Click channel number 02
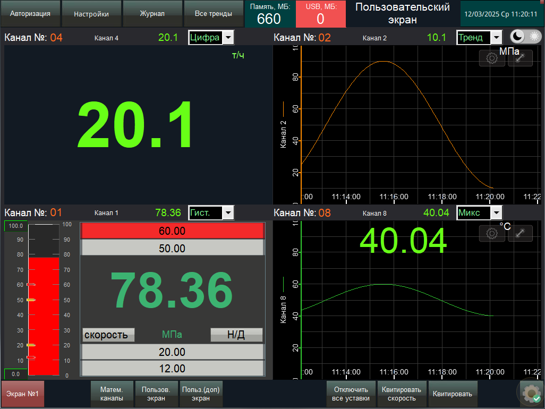Screen dimensions: 545x409 tap(325, 38)
